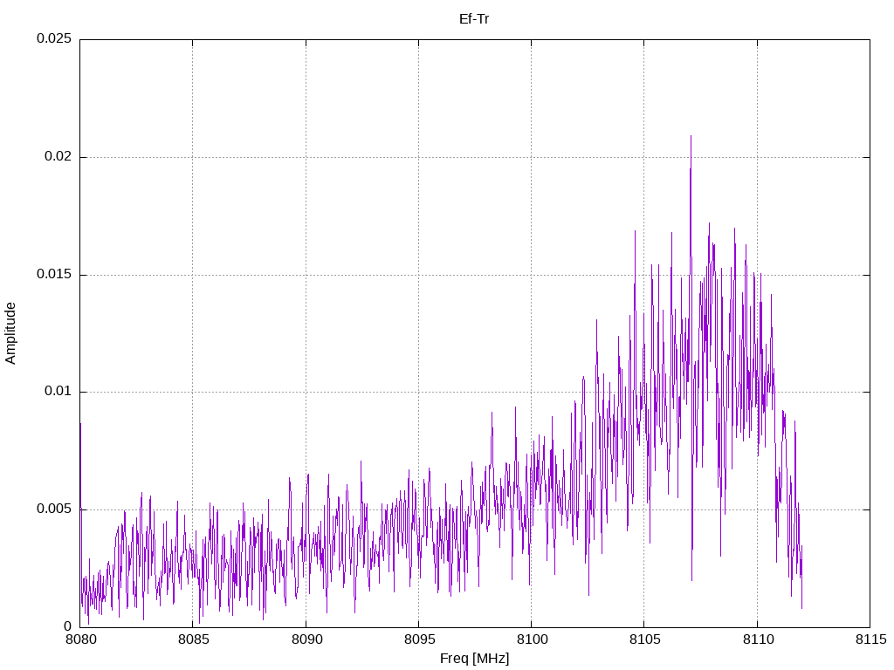Click the 0.005 y-axis tick label
The width and height of the screenshot is (894, 670).
(54, 509)
